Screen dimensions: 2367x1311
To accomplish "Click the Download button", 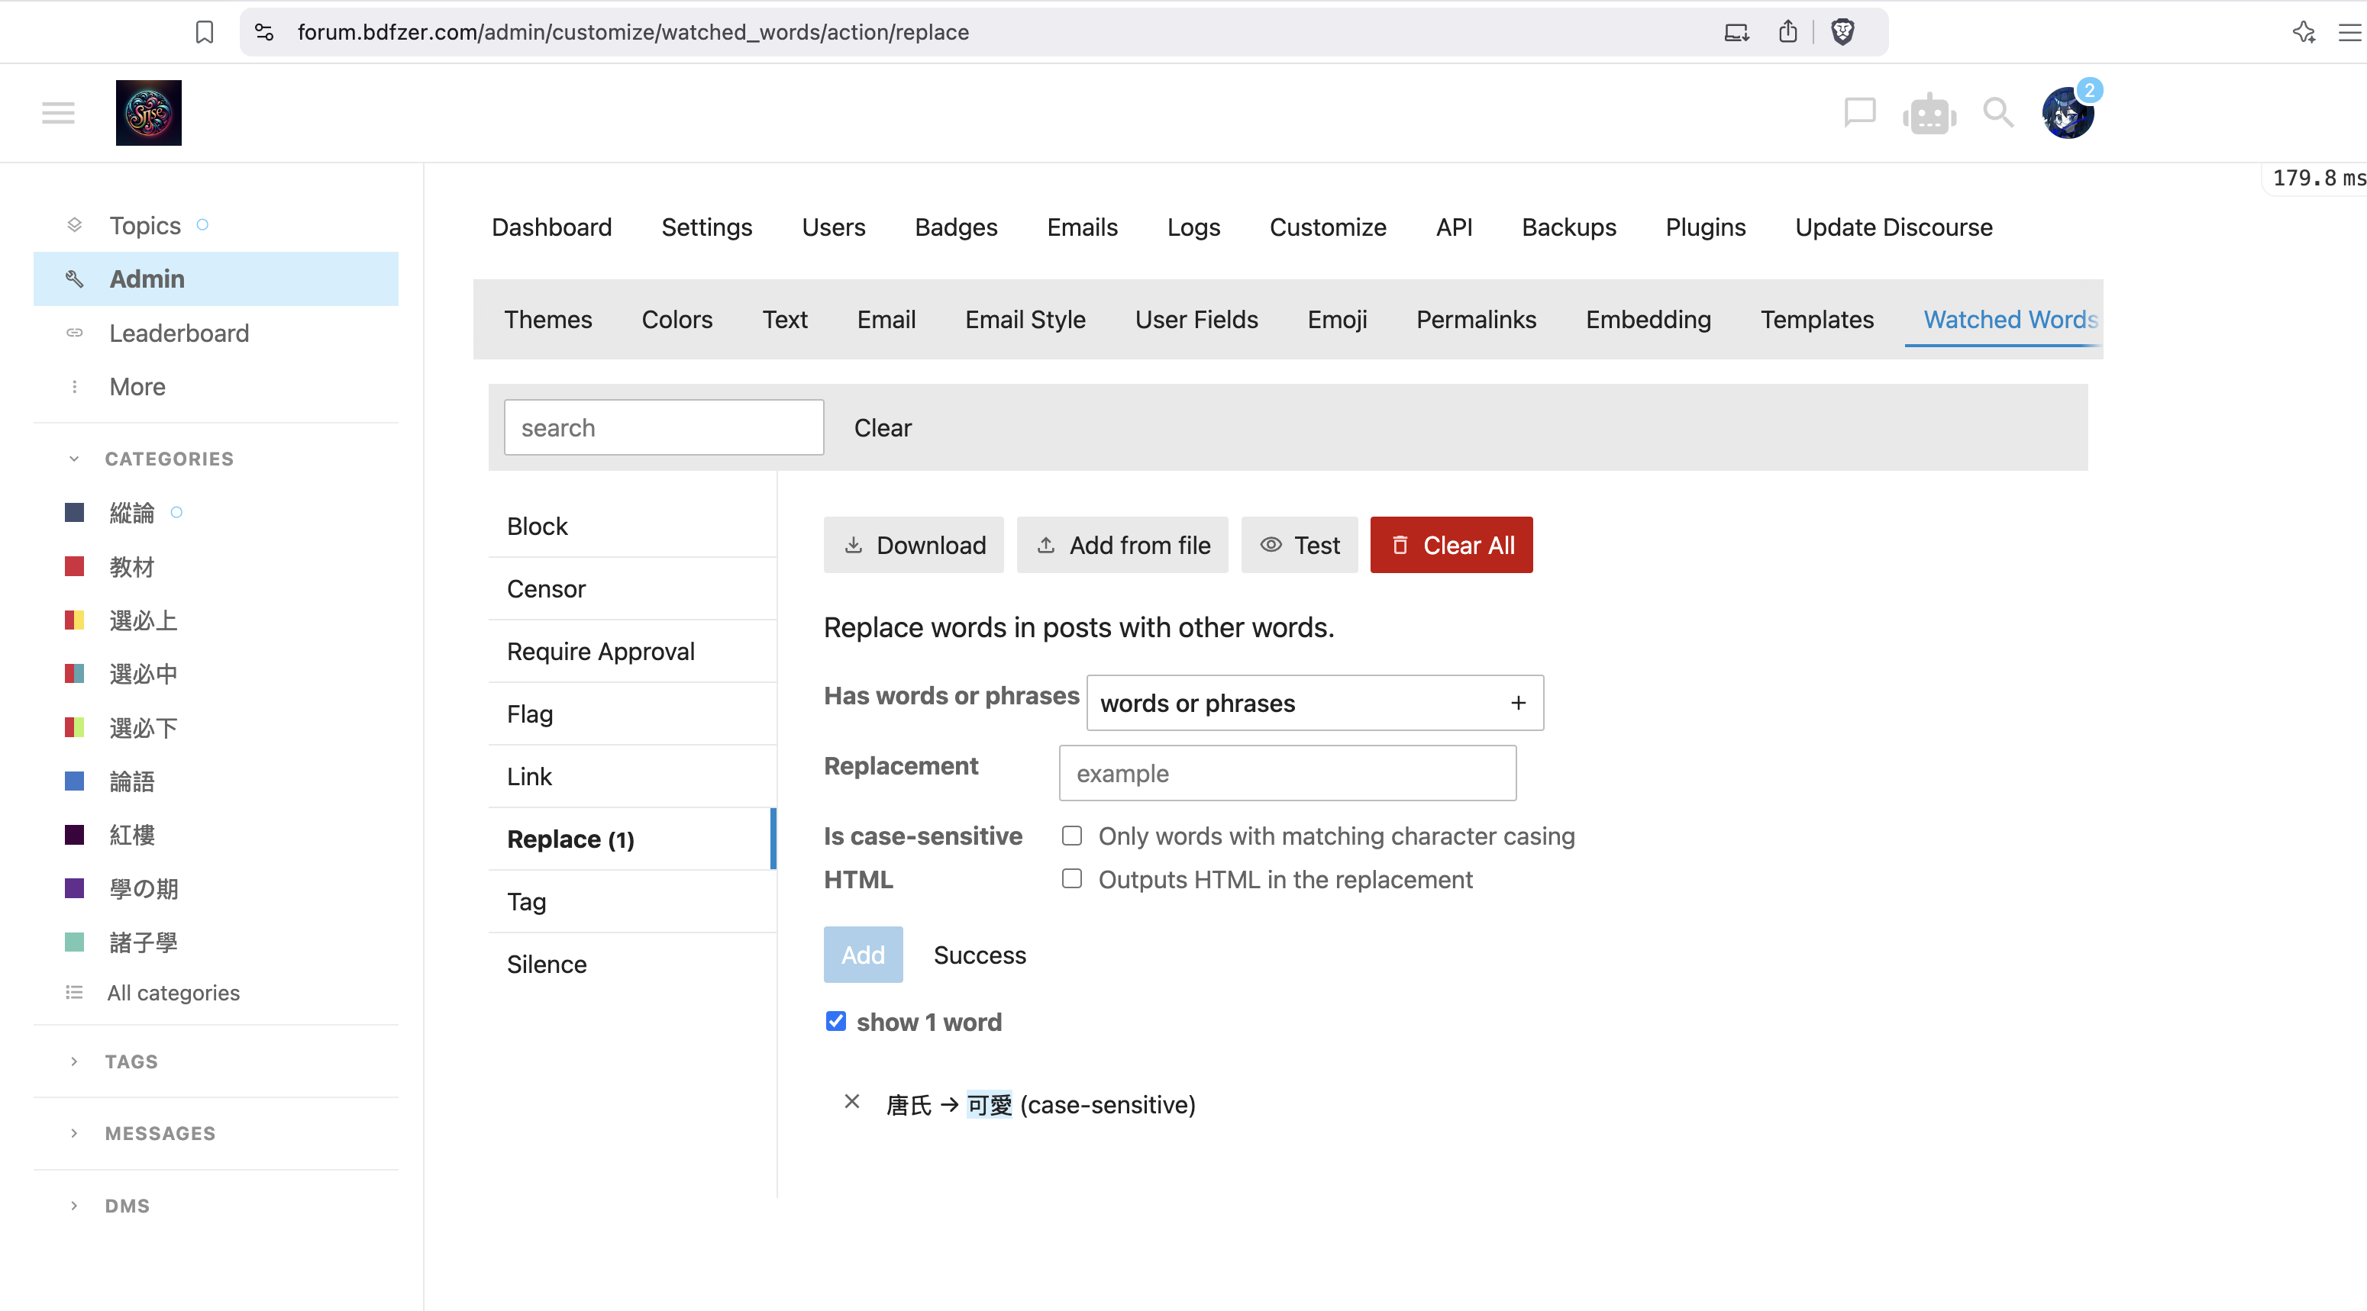I will pos(913,546).
